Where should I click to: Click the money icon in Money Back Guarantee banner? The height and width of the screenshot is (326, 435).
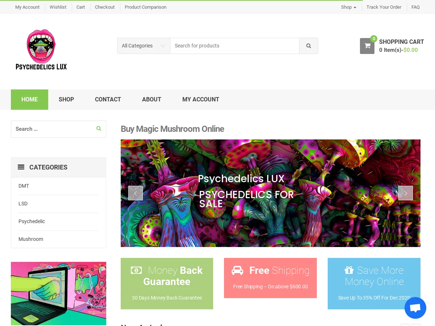pyautogui.click(x=136, y=270)
